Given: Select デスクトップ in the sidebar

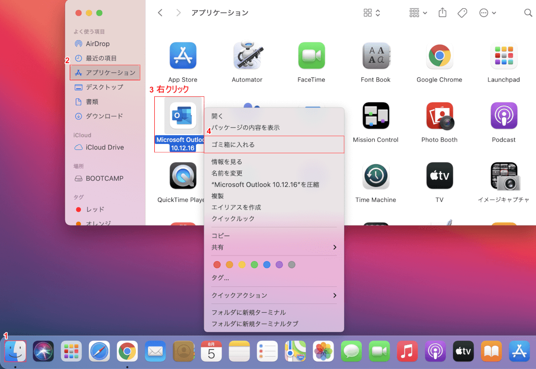Looking at the screenshot, I should [105, 87].
